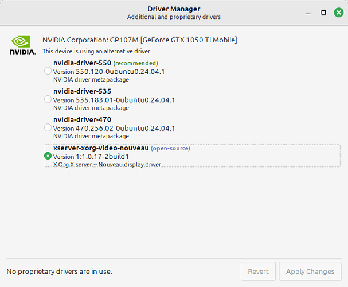Click the Apply Changes button
This screenshot has width=348, height=287.
310,272
